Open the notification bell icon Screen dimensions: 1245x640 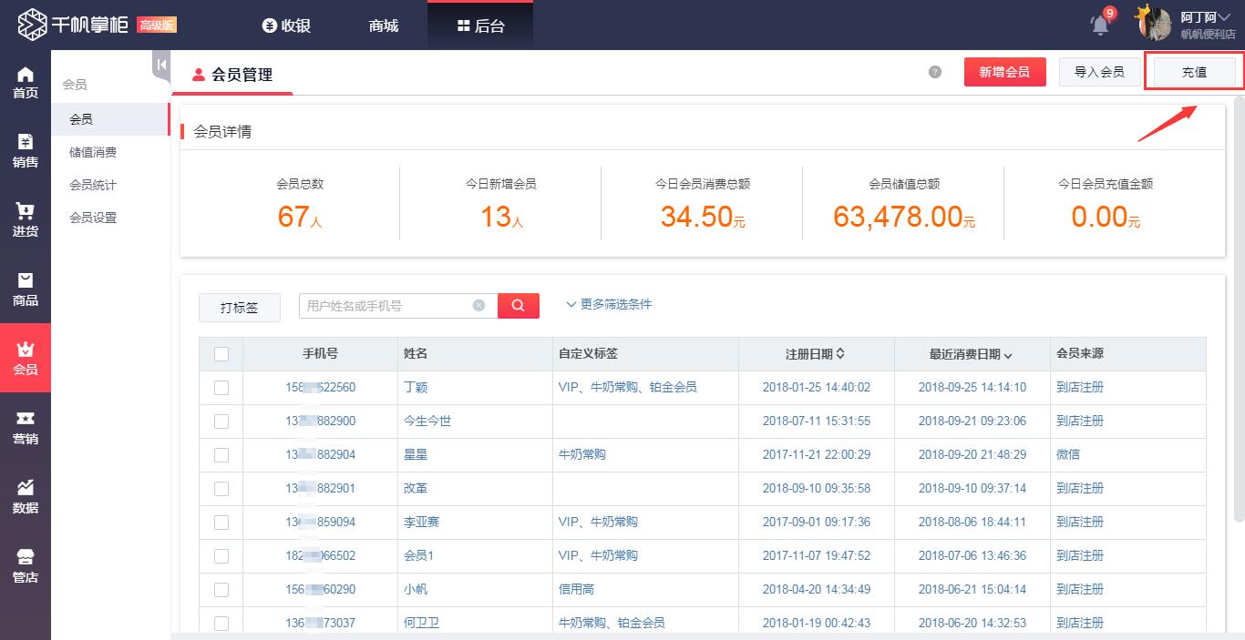pos(1100,25)
